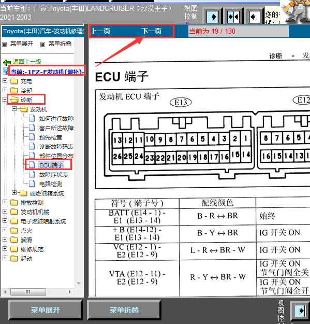Click the bottom-right view control arrow icon

click(x=300, y=311)
